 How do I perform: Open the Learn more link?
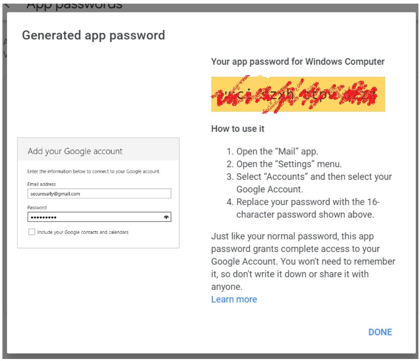click(x=233, y=299)
